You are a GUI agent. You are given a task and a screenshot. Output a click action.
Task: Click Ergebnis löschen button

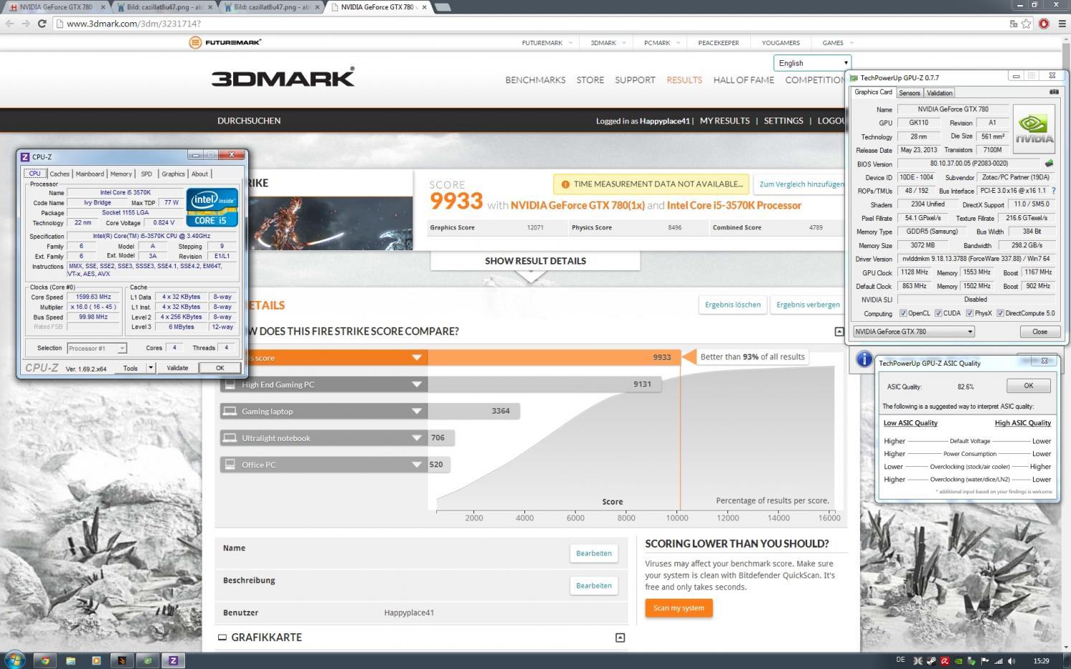(x=732, y=305)
